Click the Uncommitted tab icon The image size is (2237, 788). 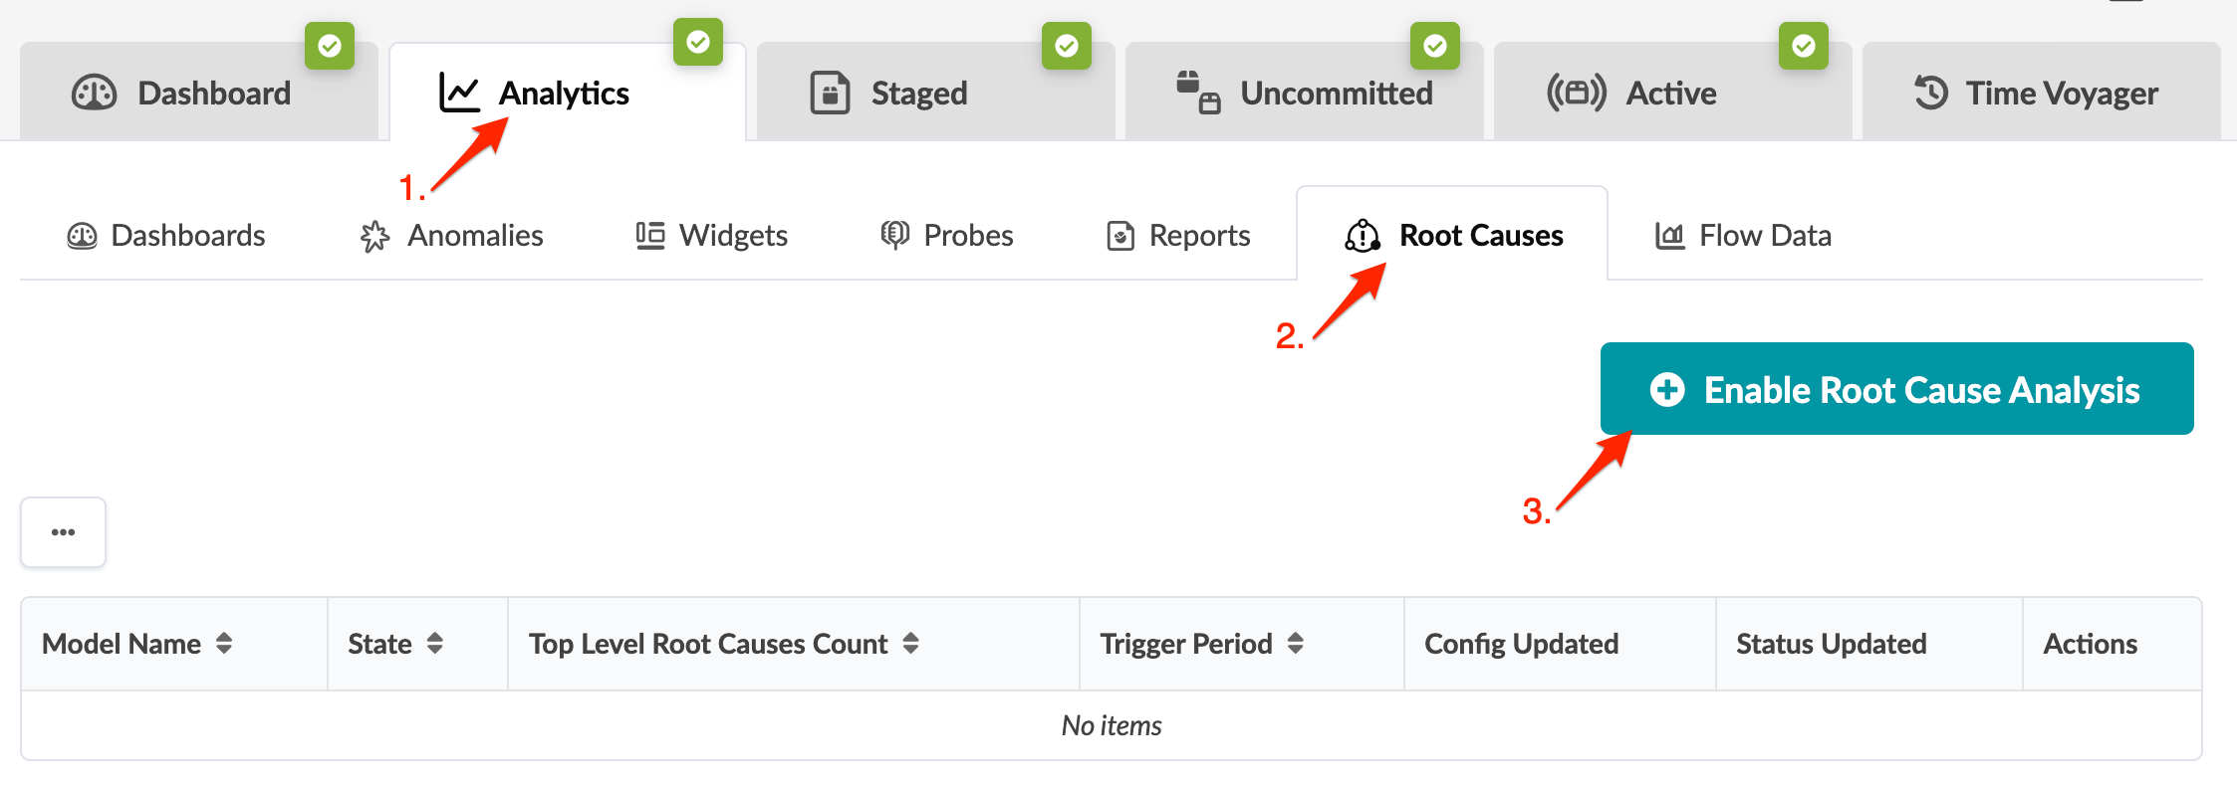pyautogui.click(x=1198, y=93)
